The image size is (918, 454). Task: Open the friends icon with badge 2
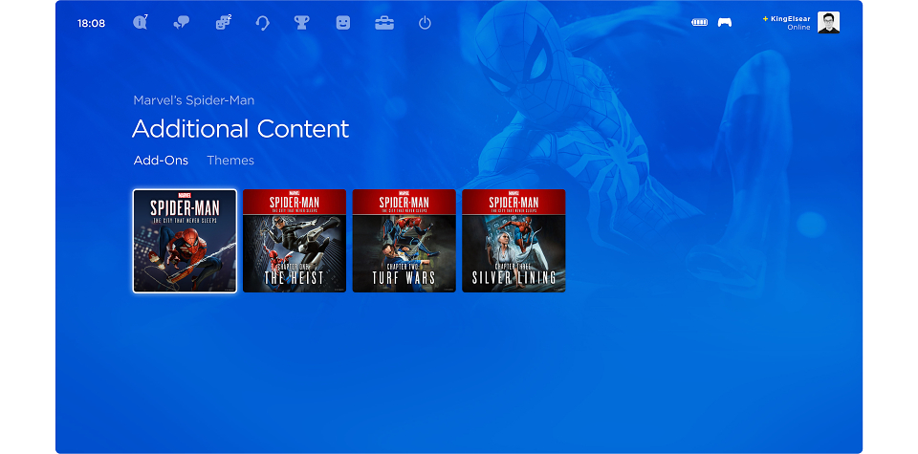pyautogui.click(x=223, y=23)
